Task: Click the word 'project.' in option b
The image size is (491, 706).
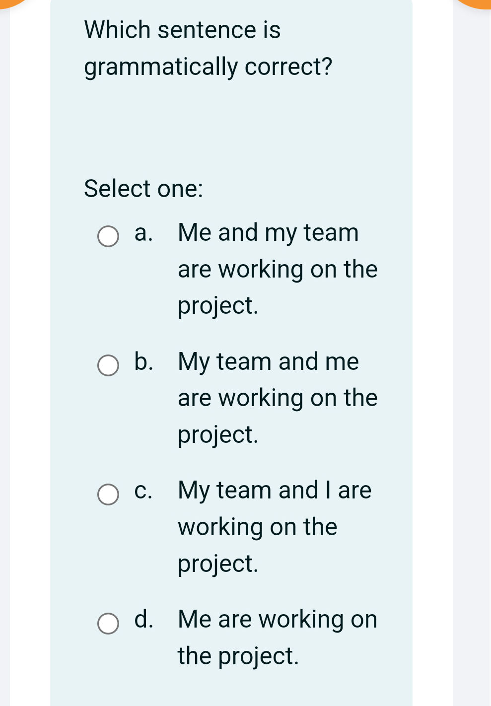Action: pos(218,435)
